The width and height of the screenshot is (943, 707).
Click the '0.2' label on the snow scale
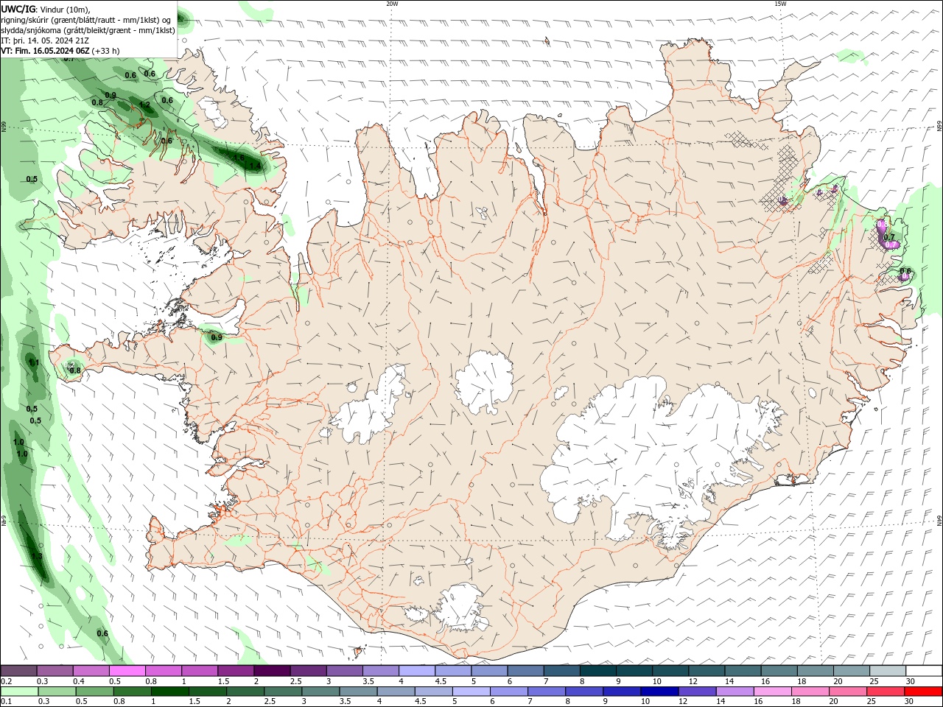(6, 681)
